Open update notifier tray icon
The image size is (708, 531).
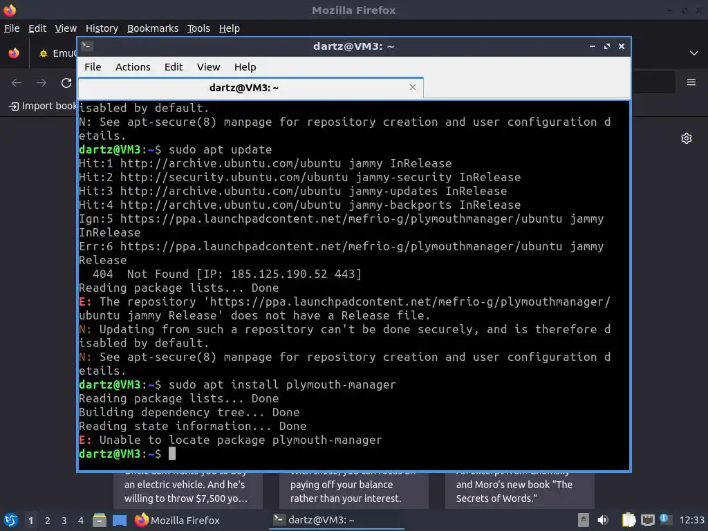click(x=665, y=519)
